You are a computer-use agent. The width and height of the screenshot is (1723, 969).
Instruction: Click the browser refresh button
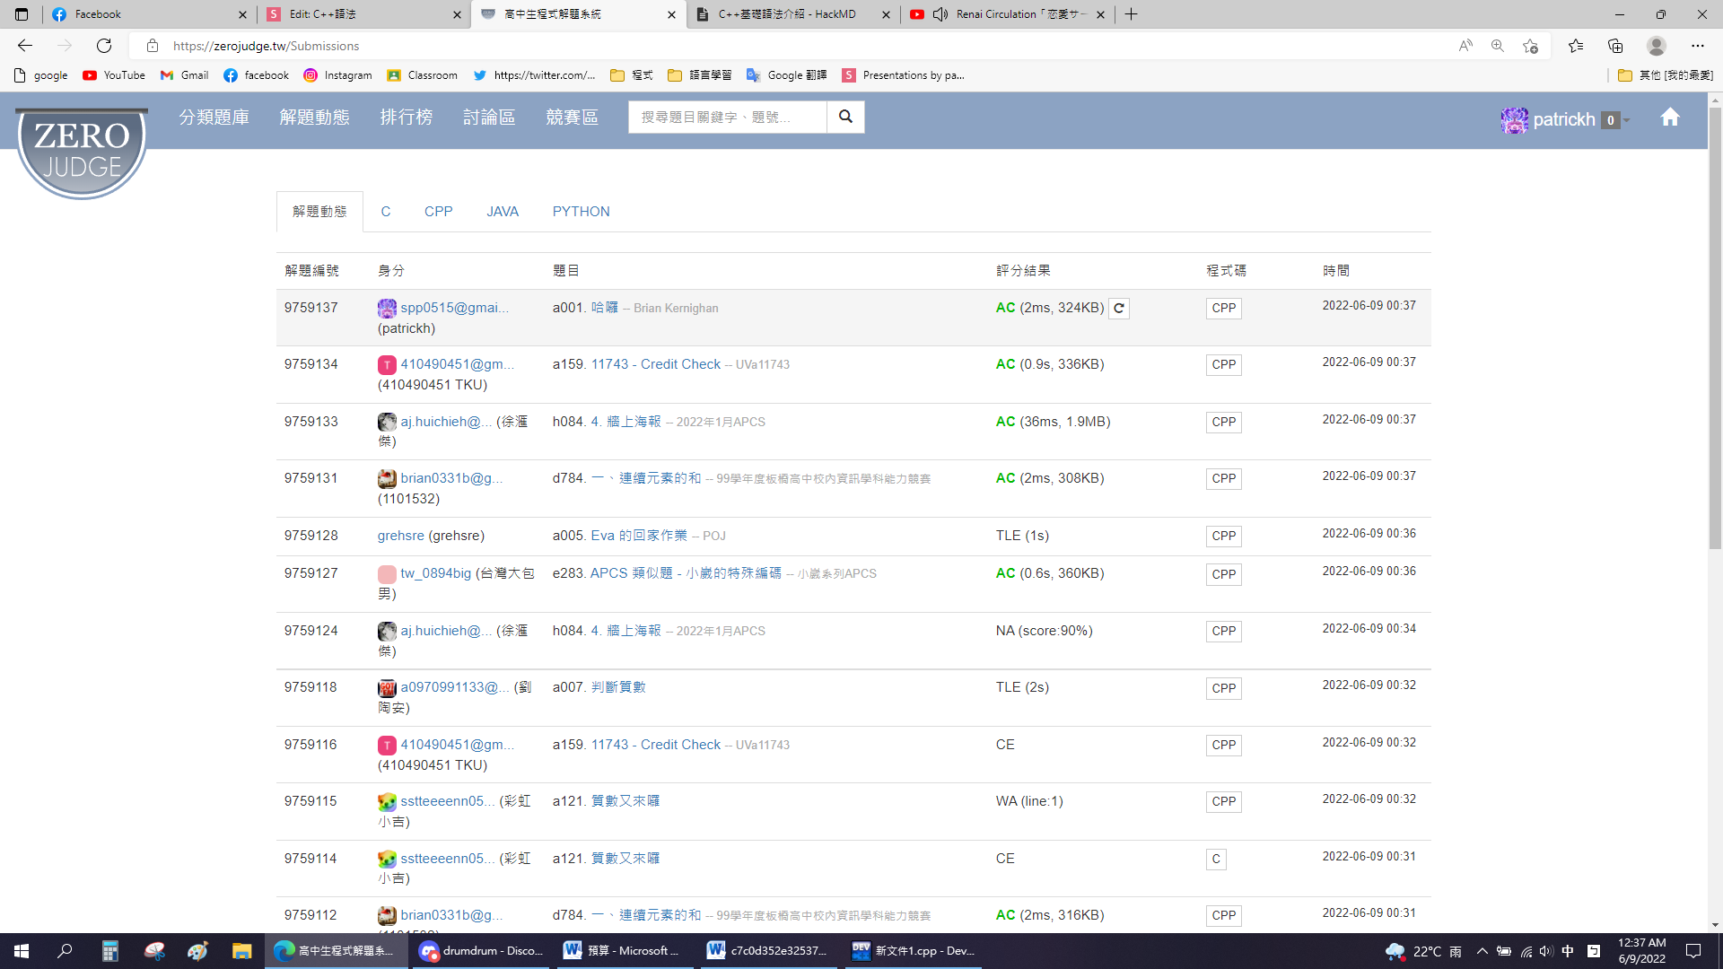(104, 46)
